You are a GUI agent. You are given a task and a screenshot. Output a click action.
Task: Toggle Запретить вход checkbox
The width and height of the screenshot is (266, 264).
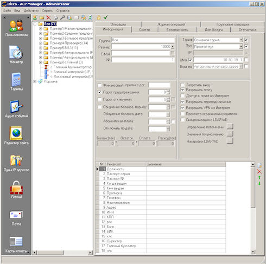[182, 85]
